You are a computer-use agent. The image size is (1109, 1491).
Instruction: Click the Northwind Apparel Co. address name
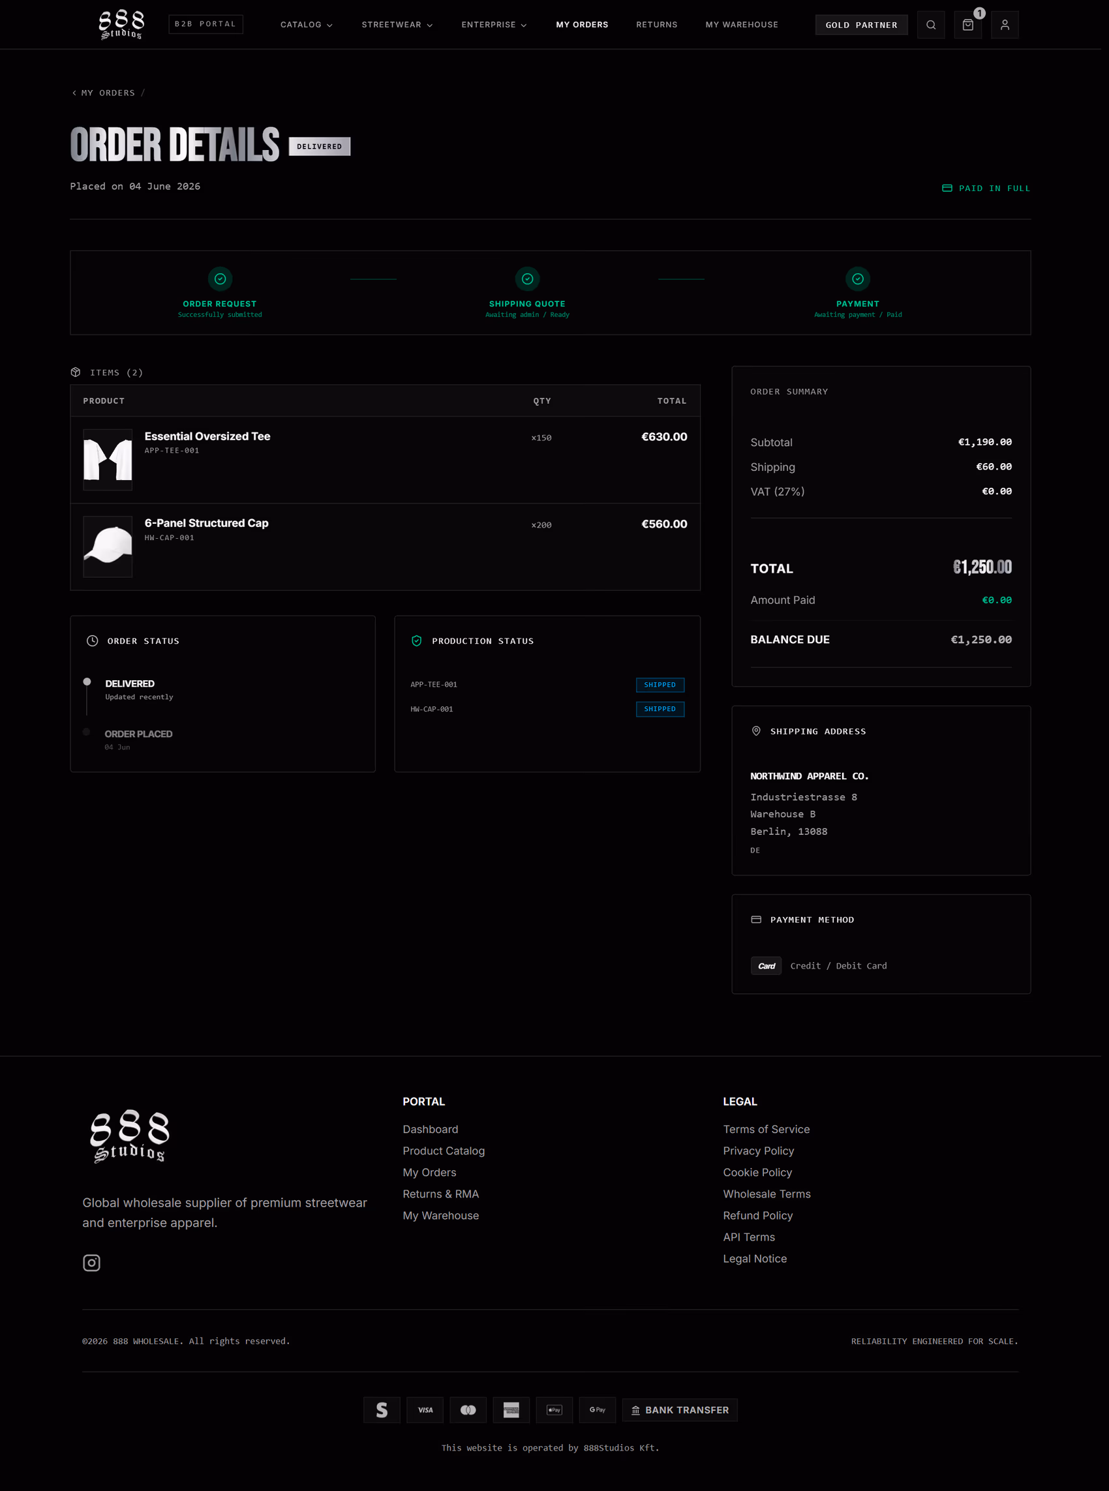[809, 776]
